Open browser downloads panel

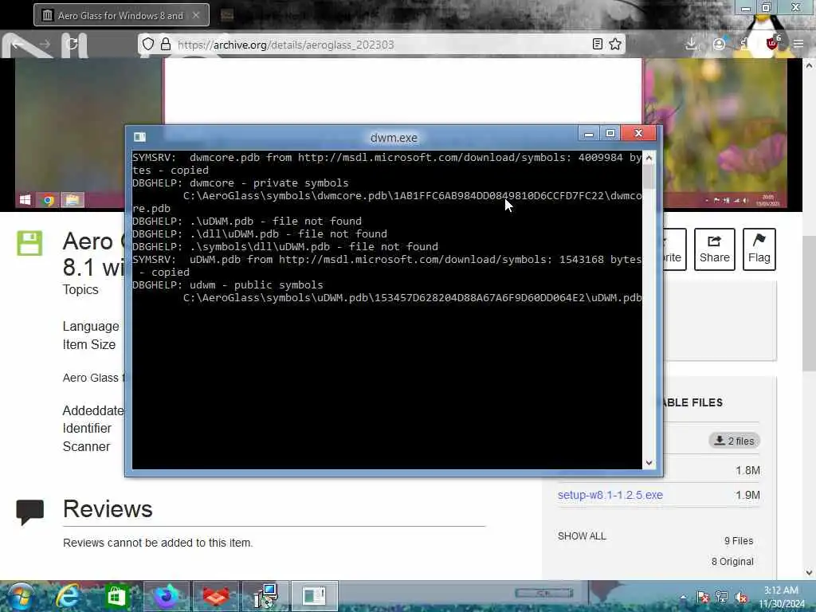(691, 45)
